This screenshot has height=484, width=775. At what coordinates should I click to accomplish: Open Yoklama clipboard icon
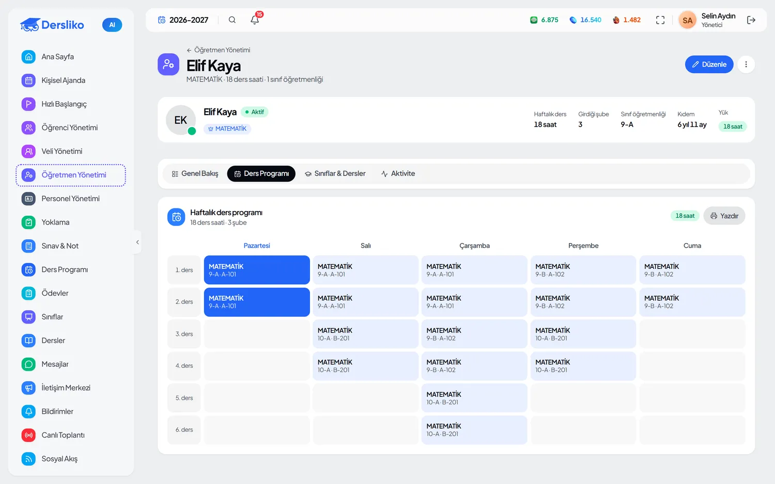coord(29,222)
